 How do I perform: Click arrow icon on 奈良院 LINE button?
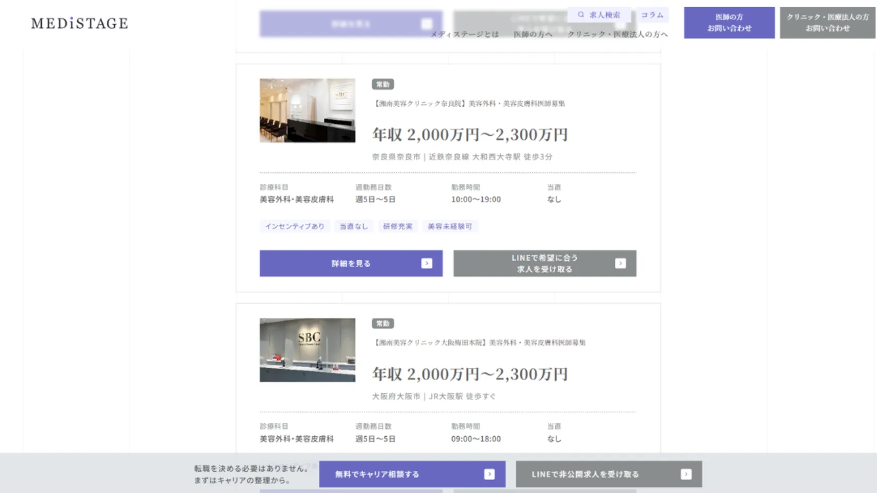click(621, 264)
